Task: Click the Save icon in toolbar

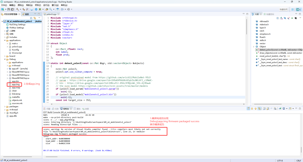Action: pyautogui.click(x=9, y=9)
